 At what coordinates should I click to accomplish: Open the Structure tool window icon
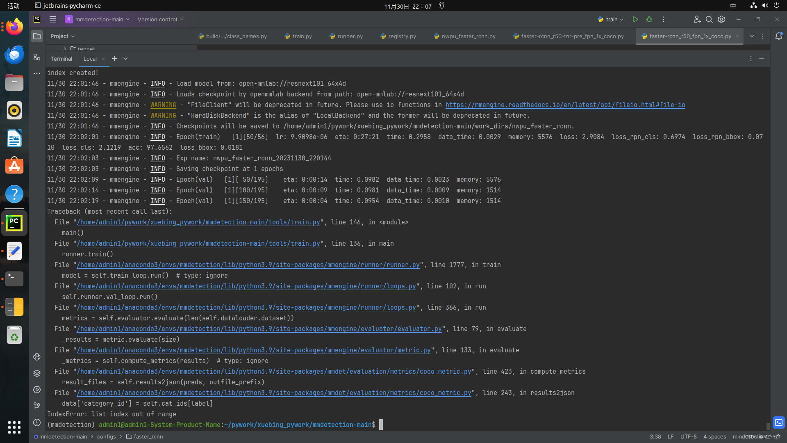coord(37,57)
